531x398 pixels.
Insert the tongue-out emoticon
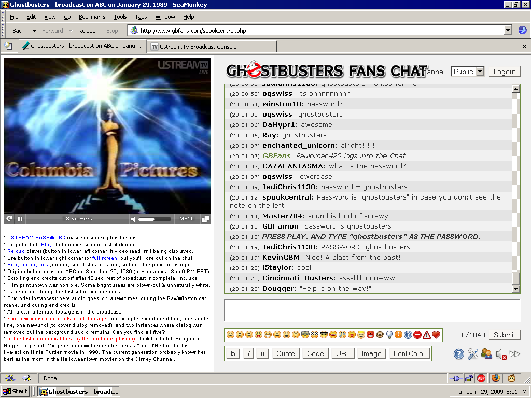[258, 335]
